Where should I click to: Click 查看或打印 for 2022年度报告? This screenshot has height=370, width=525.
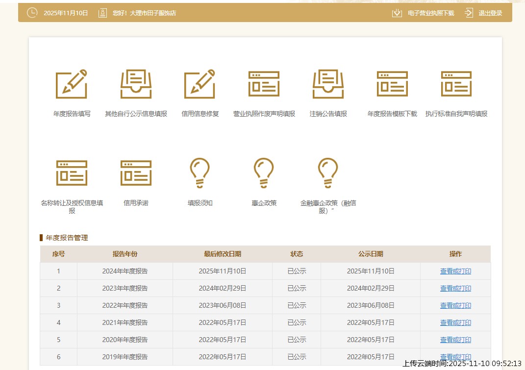[455, 305]
